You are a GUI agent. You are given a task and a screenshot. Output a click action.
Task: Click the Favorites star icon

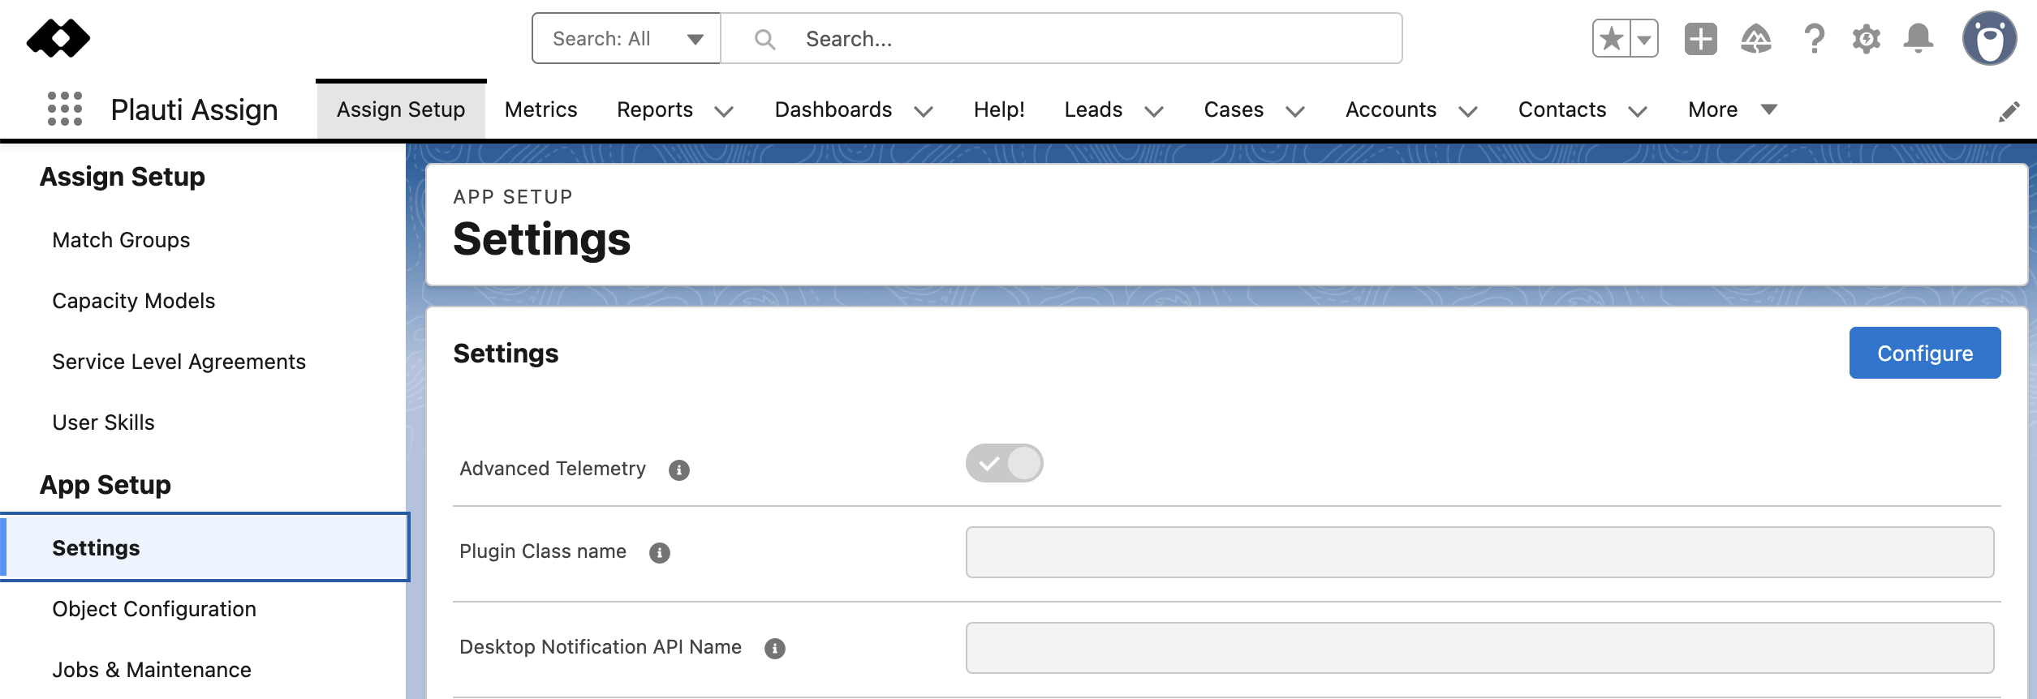click(x=1612, y=38)
